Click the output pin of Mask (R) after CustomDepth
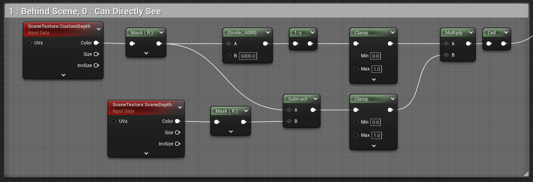Screen dimensions: 533x182 159,44
